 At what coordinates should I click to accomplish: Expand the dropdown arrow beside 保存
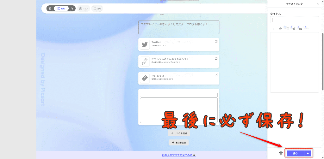pos(308,153)
